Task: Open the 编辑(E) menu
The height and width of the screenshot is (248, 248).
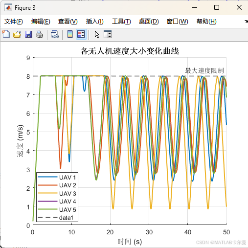Action: 41,22
